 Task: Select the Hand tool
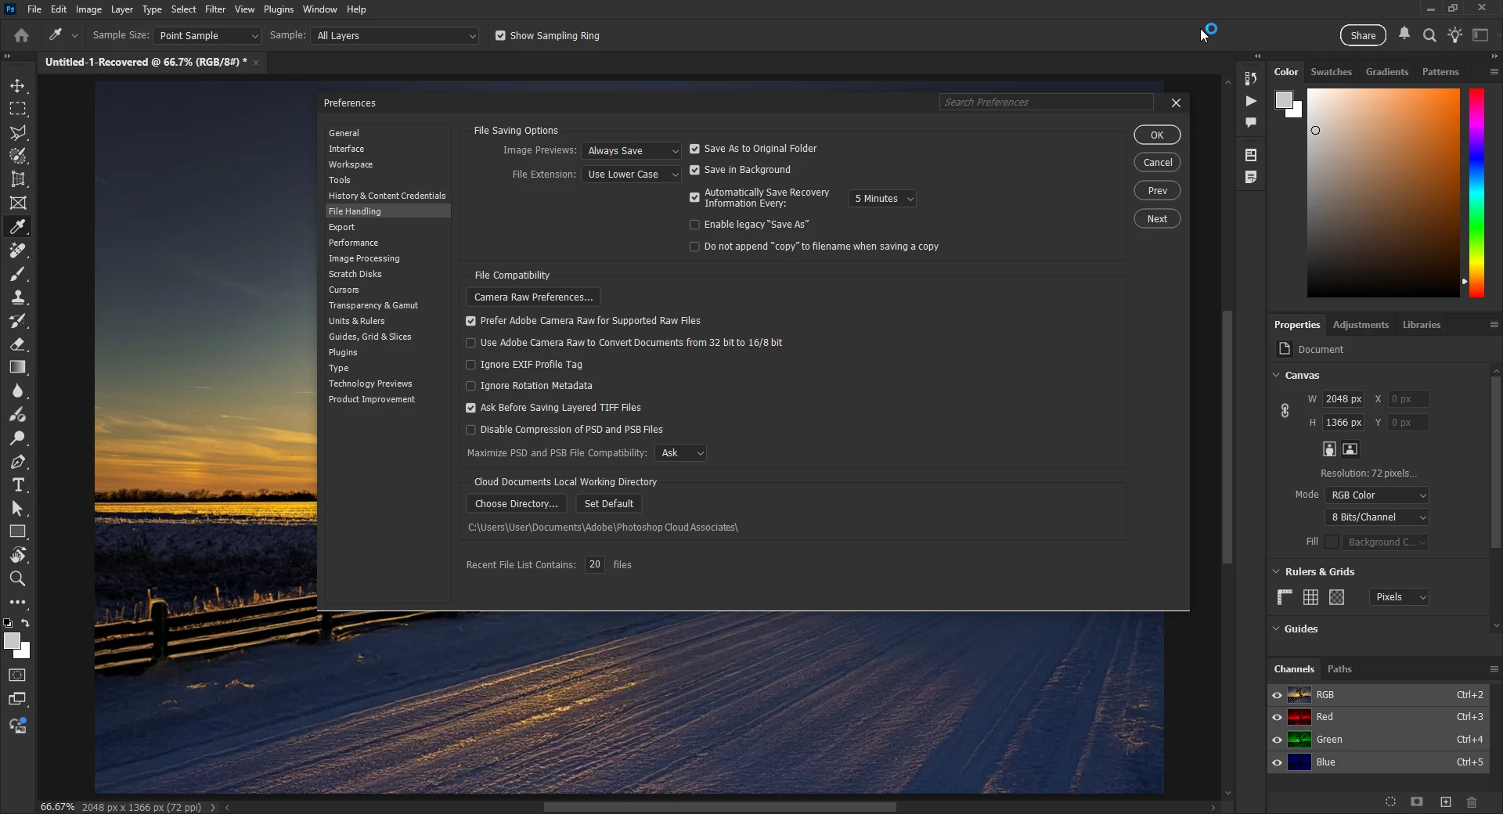pyautogui.click(x=17, y=556)
